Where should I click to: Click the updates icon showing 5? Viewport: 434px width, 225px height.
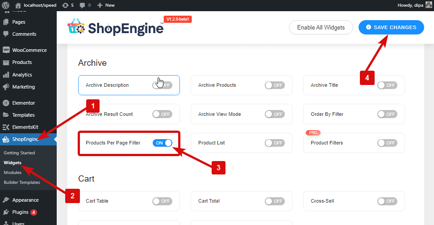coord(65,5)
